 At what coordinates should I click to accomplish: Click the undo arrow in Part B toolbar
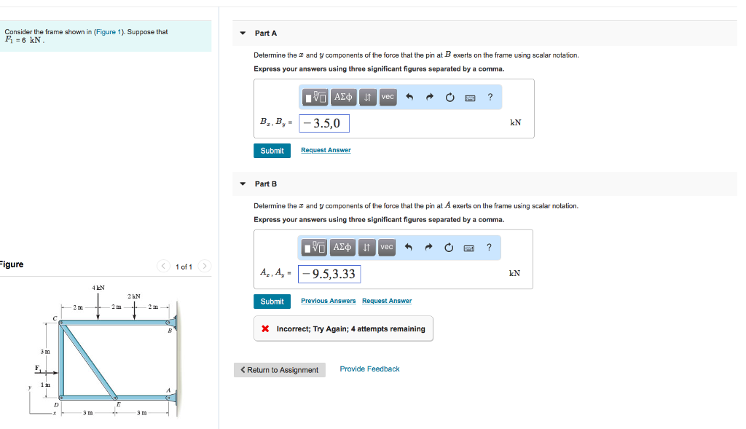click(x=407, y=248)
